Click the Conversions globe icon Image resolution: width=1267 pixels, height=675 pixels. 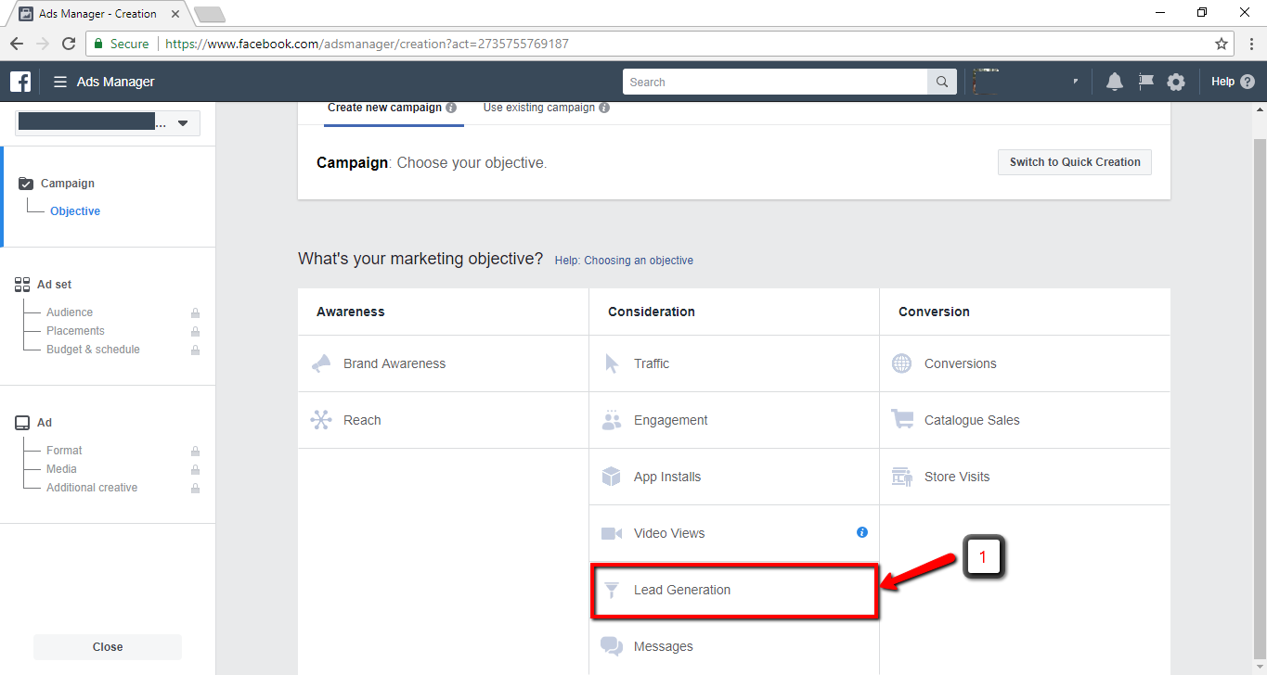(902, 363)
